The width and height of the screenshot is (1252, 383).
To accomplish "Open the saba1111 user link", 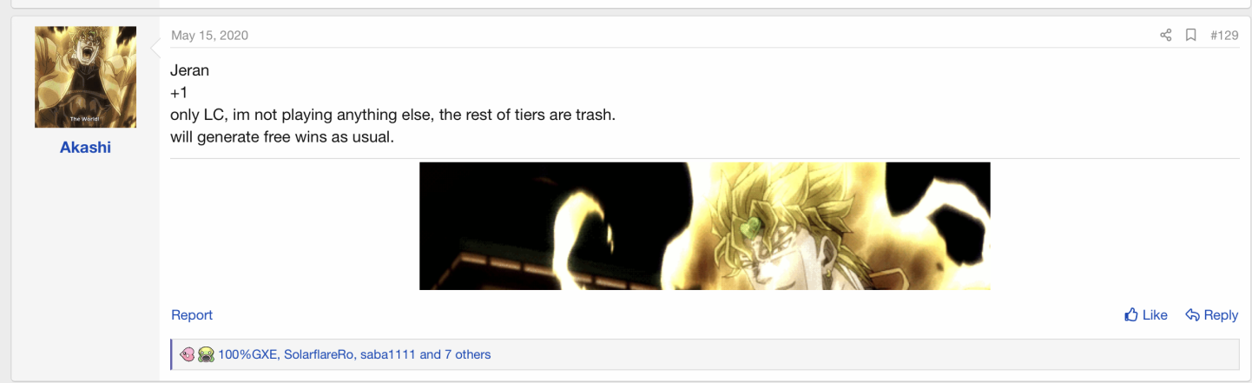I will (388, 354).
